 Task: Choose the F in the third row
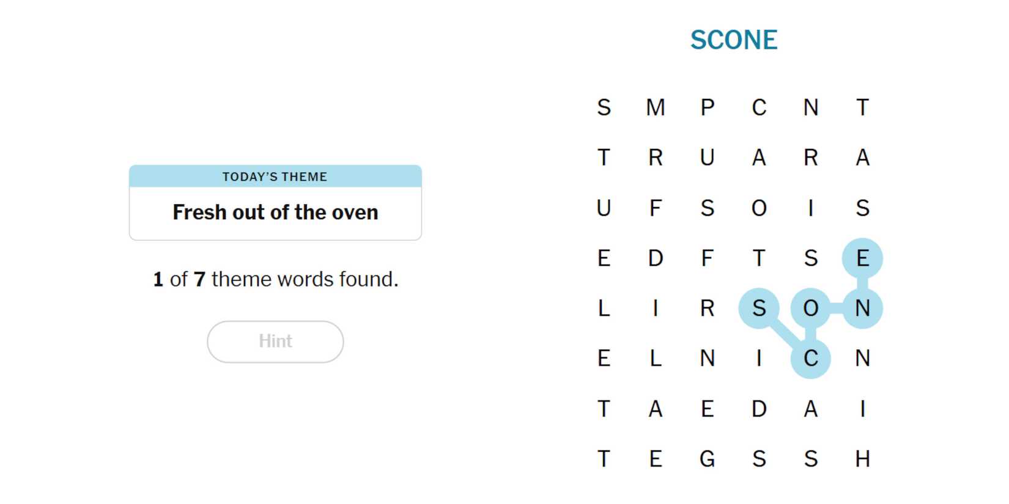(656, 208)
